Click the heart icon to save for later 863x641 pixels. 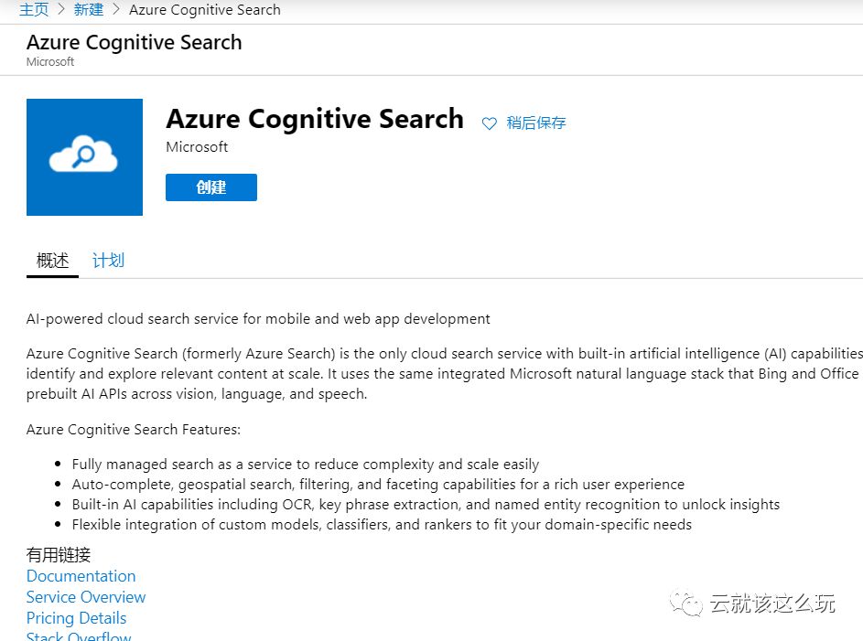tap(489, 123)
